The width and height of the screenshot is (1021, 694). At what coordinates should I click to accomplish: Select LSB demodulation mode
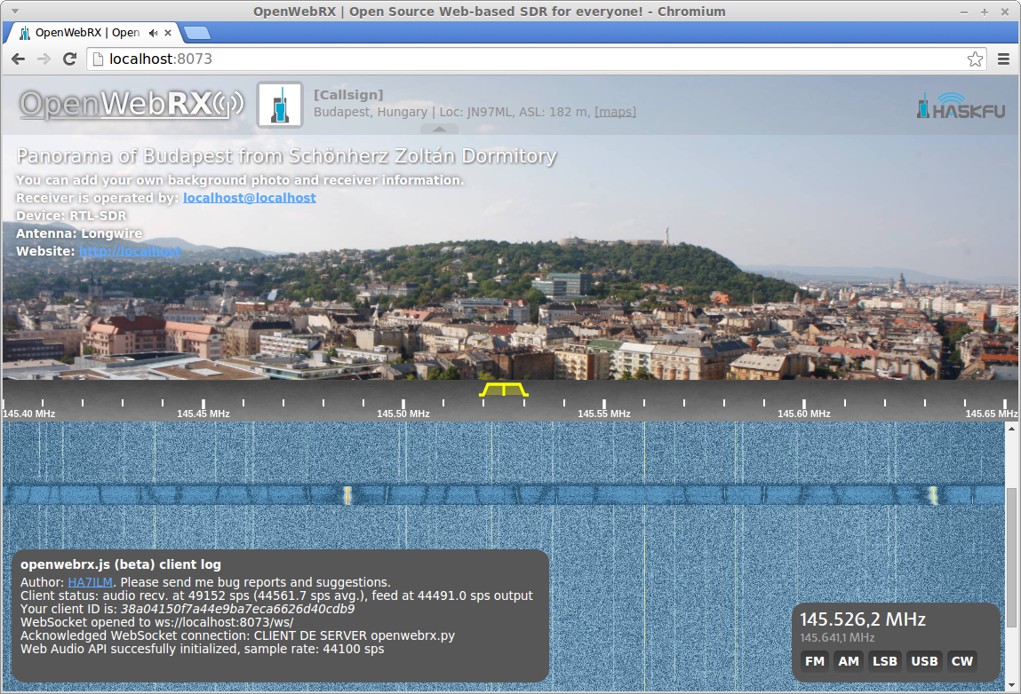click(x=884, y=661)
